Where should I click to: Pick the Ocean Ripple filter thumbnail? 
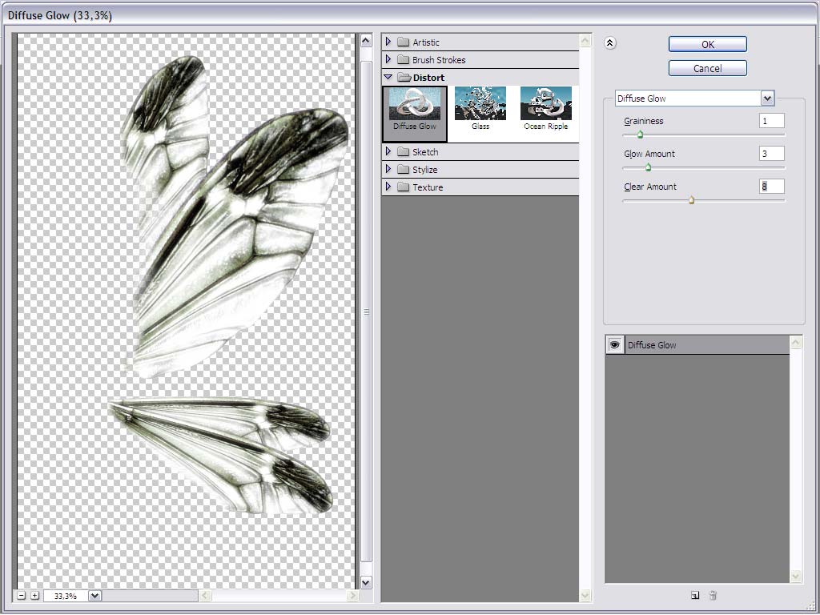tap(546, 108)
